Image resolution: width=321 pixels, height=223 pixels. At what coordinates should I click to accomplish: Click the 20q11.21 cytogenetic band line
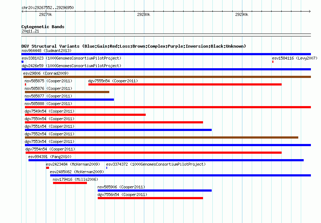coord(166,35)
